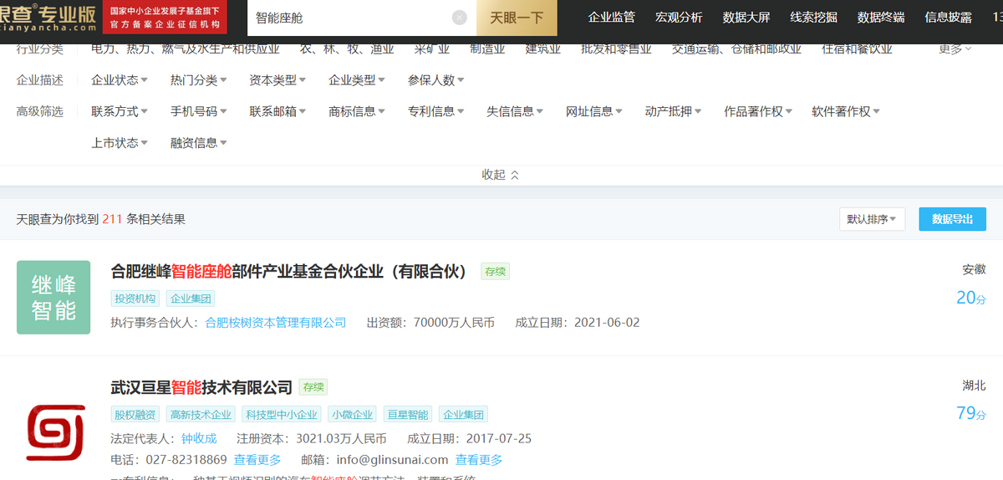This screenshot has width=1003, height=480.
Task: Click 查看更多 next to the phone number
Action: point(257,459)
